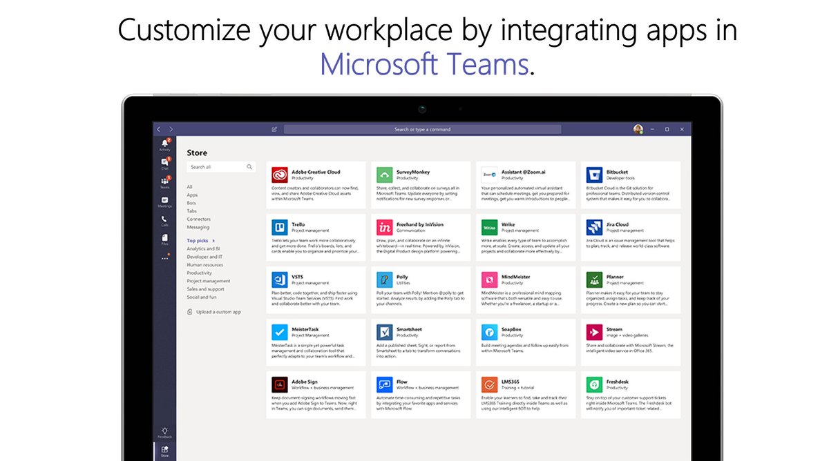Click the Freehand by InVision icon
829x461 pixels.
point(384,227)
